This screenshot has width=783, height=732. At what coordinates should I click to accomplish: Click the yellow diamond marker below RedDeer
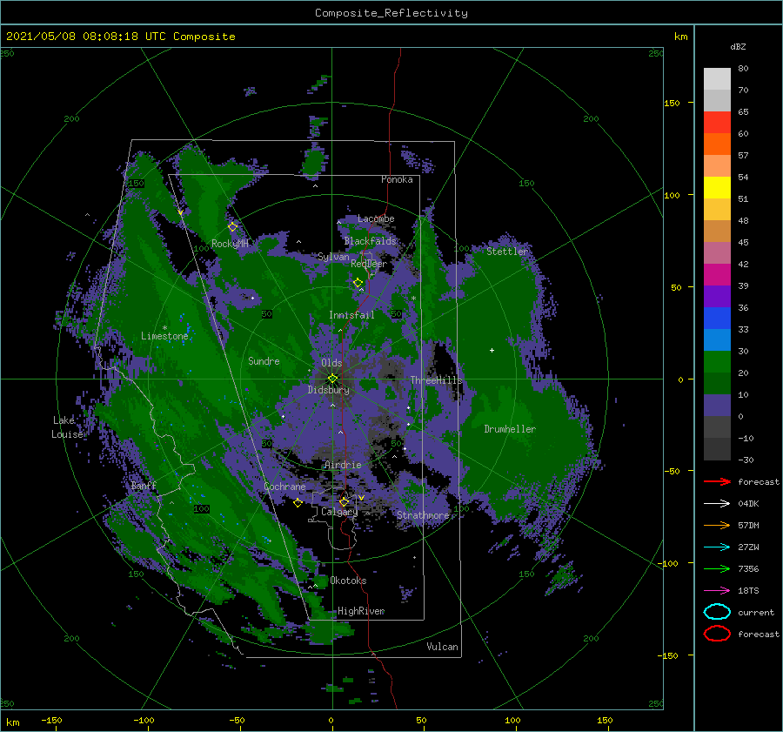coord(358,283)
